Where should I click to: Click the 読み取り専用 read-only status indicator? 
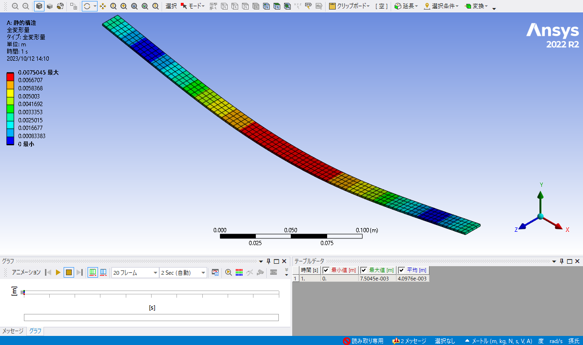(363, 341)
